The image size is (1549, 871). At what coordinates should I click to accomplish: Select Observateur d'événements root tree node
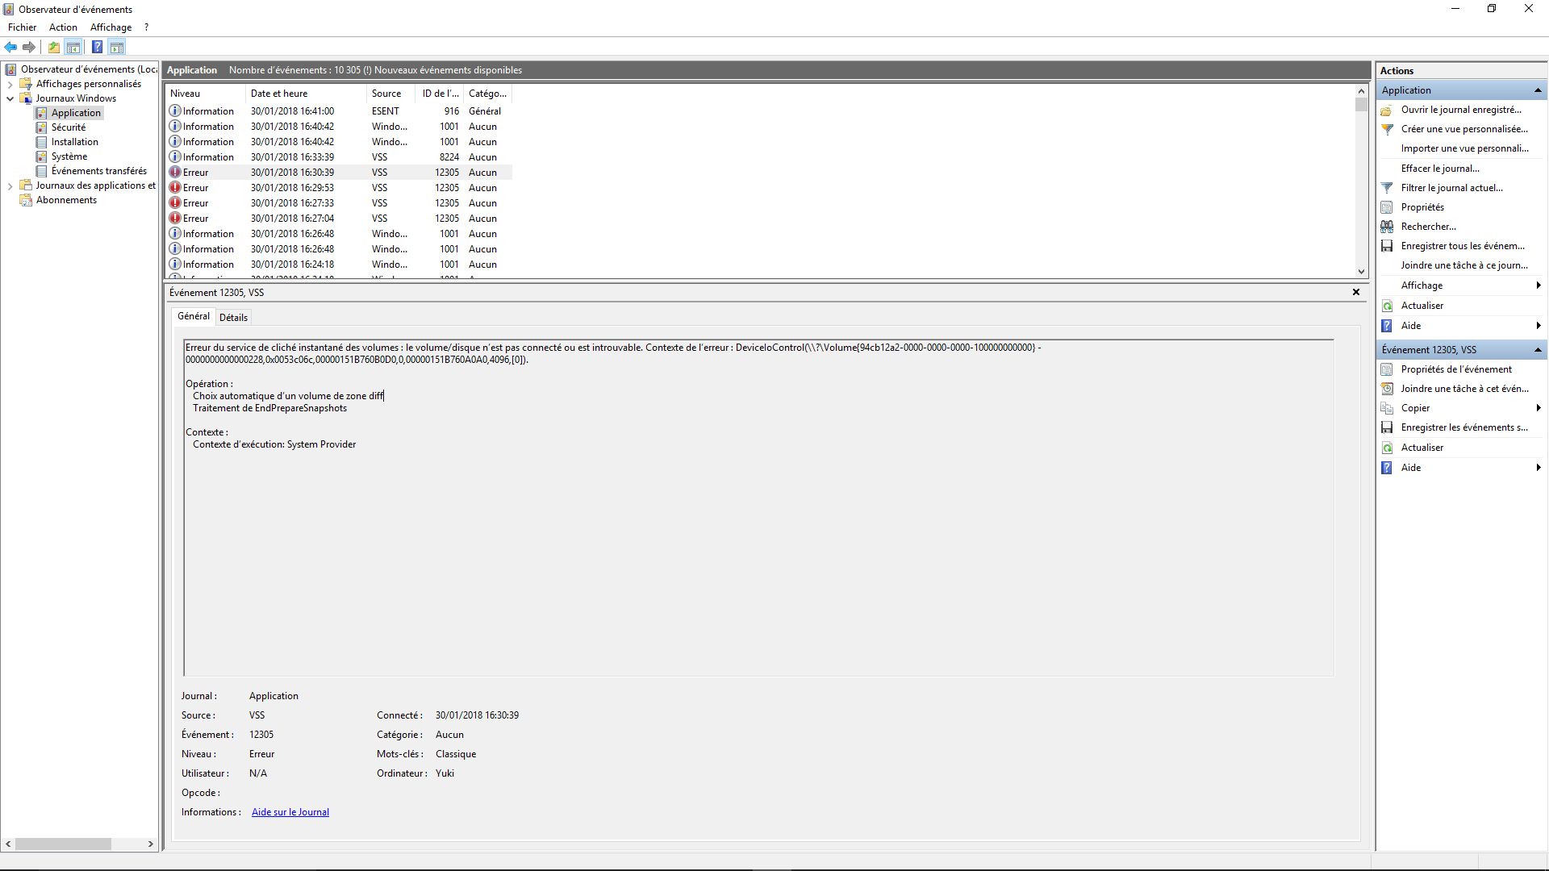(x=89, y=69)
